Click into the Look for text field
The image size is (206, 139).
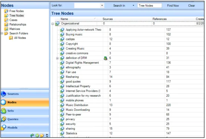[87, 6]
